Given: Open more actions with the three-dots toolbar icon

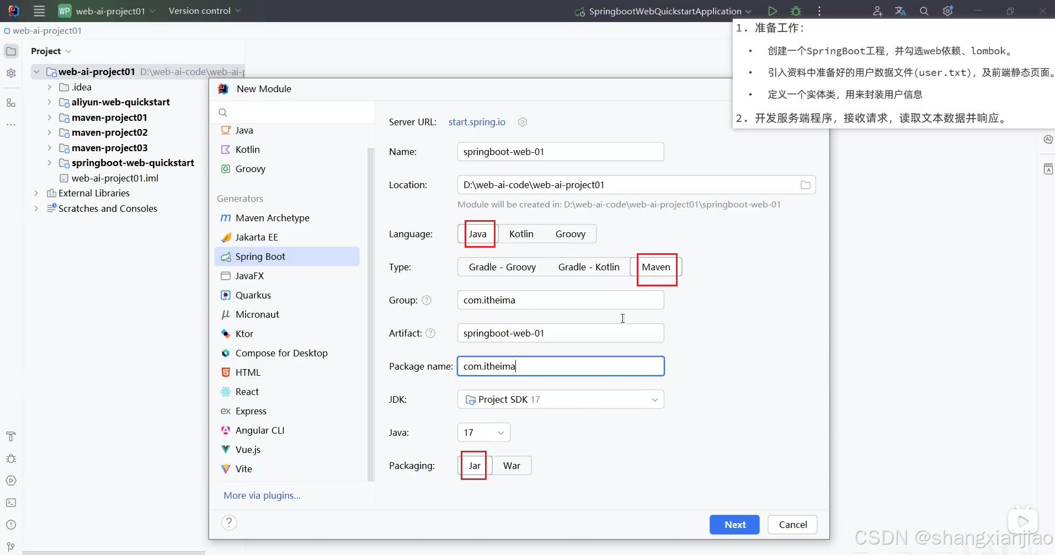Looking at the screenshot, I should tap(819, 11).
